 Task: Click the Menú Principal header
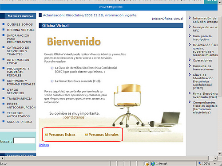pyautogui.click(x=18, y=16)
